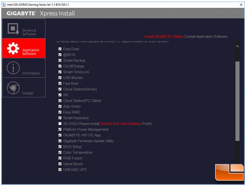Click the scroll up arrow
245x185 pixels.
tap(237, 46)
